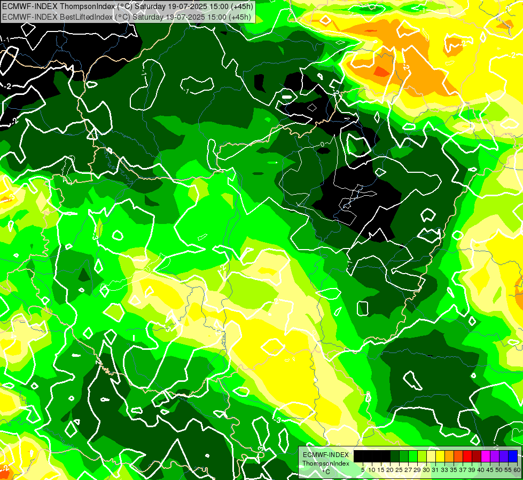This screenshot has width=523, height=480.
Task: Click the °C unit label in legend
Action: coord(326,471)
